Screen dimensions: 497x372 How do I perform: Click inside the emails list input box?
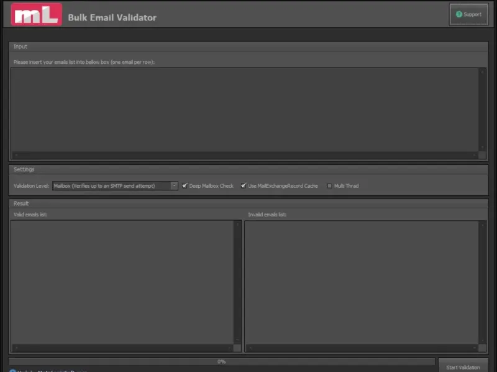click(245, 110)
